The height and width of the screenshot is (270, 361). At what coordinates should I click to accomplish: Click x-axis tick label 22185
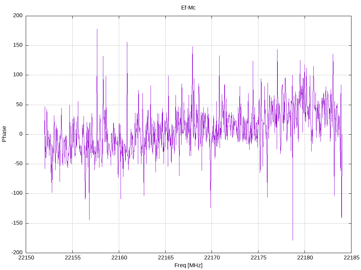tap(351, 258)
